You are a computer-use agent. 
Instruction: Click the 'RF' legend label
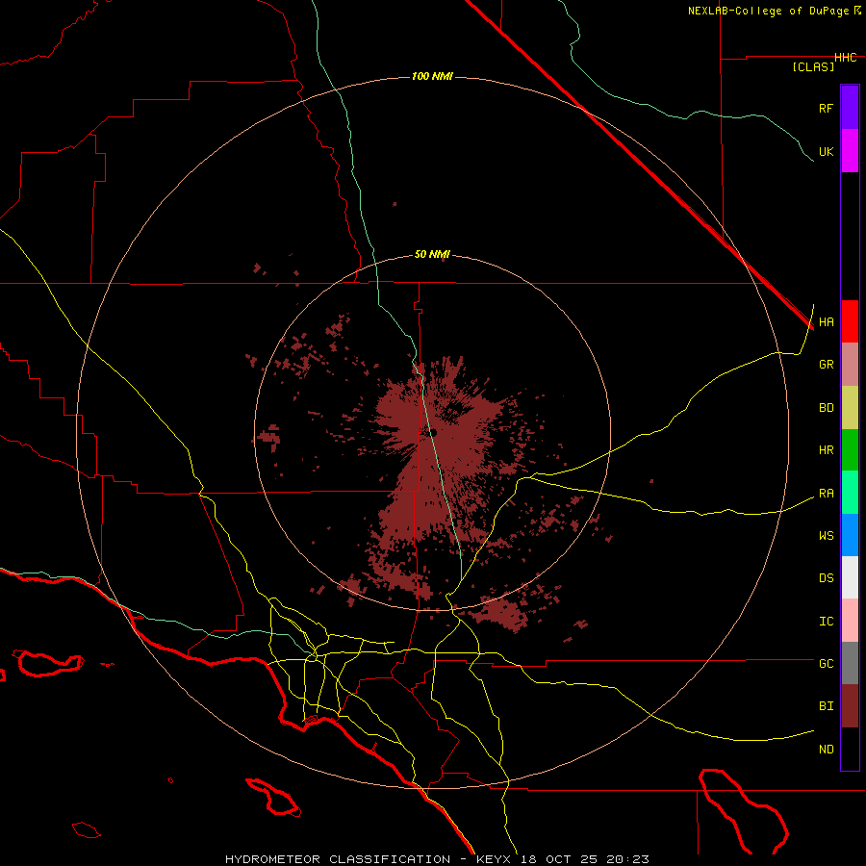[826, 108]
